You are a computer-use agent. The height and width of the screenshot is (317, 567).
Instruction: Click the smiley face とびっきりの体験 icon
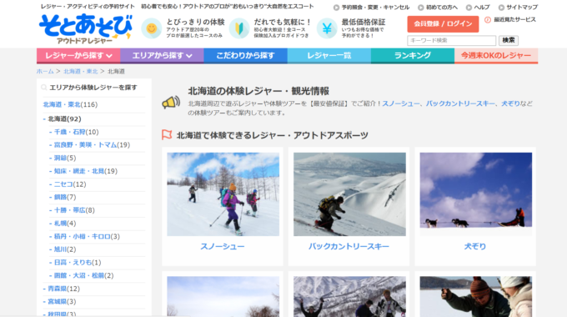(x=151, y=28)
